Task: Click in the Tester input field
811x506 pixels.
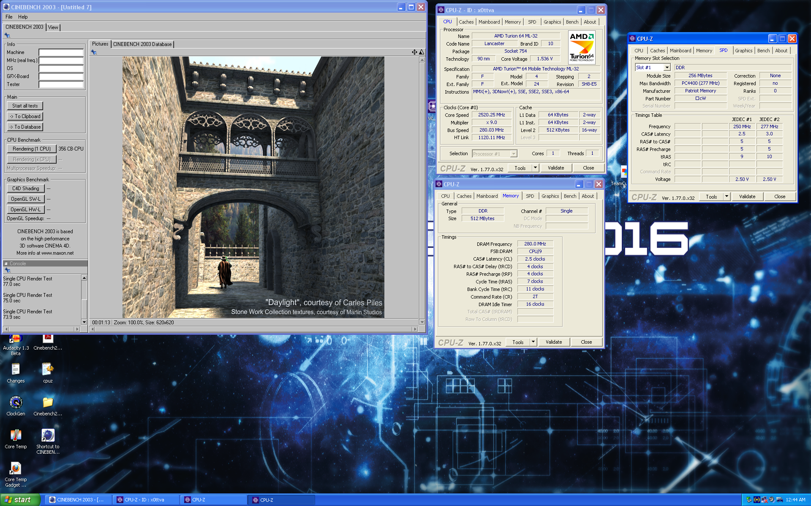Action: (x=61, y=84)
